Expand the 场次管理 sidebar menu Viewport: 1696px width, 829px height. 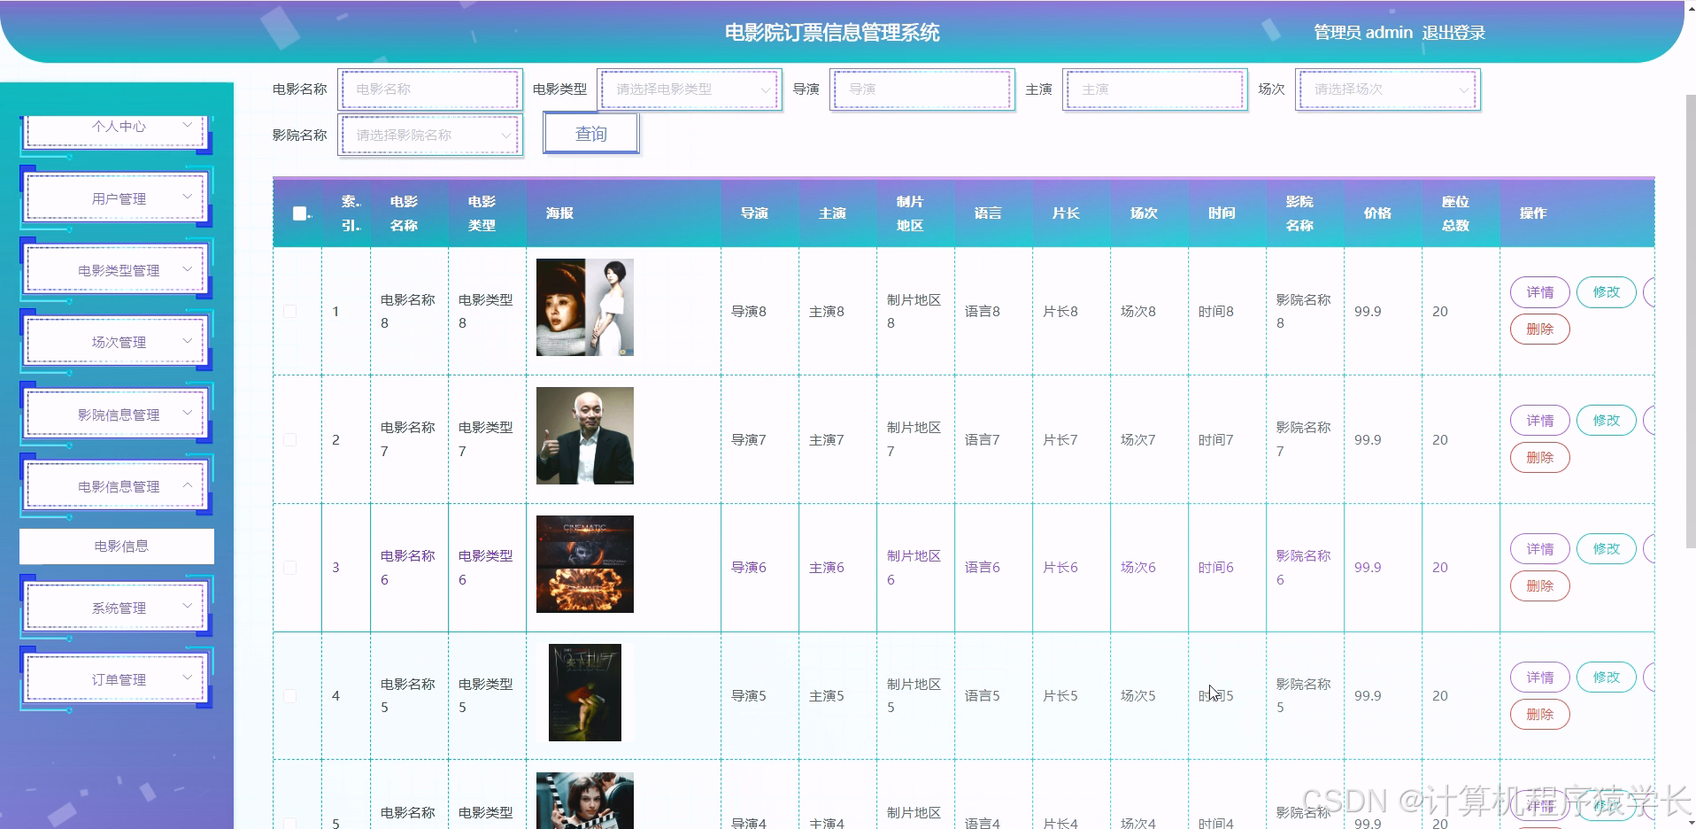[x=116, y=342]
